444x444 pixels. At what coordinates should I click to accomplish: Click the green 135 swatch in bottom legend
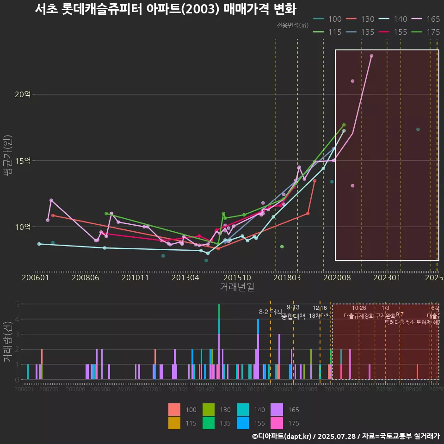point(209,423)
